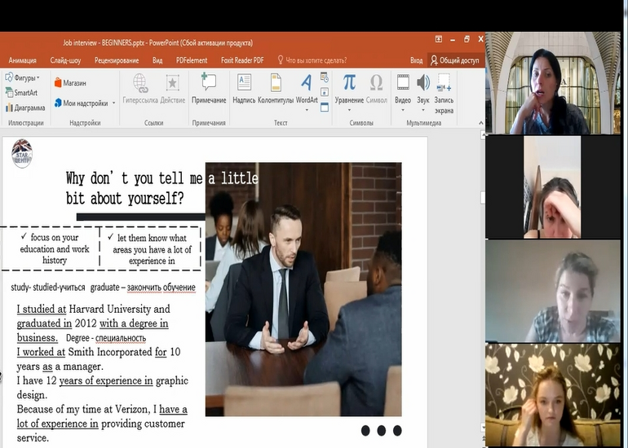The height and width of the screenshot is (448, 628).
Task: Open the Рецензирование tab
Action: point(117,60)
